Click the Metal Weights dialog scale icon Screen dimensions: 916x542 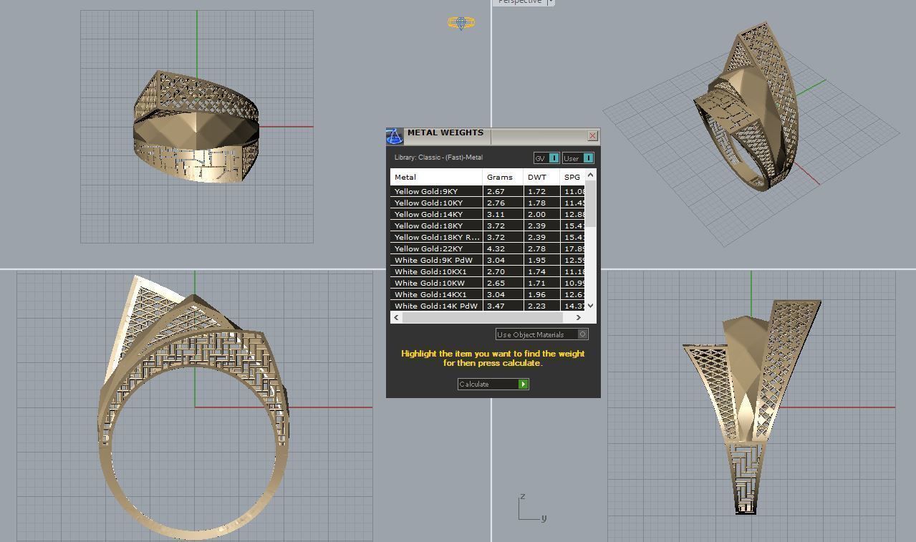click(x=395, y=136)
